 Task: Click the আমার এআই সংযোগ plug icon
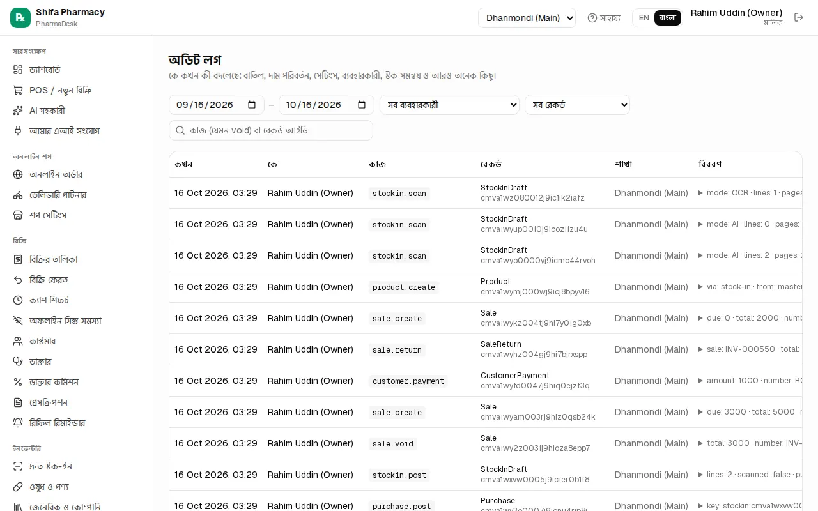[x=18, y=131]
